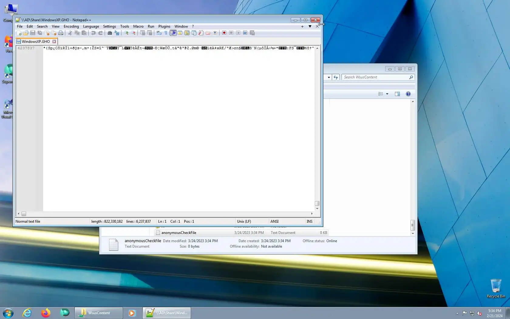Screen dimensions: 510x319
Task: Open the Macro menu
Action: click(x=138, y=26)
